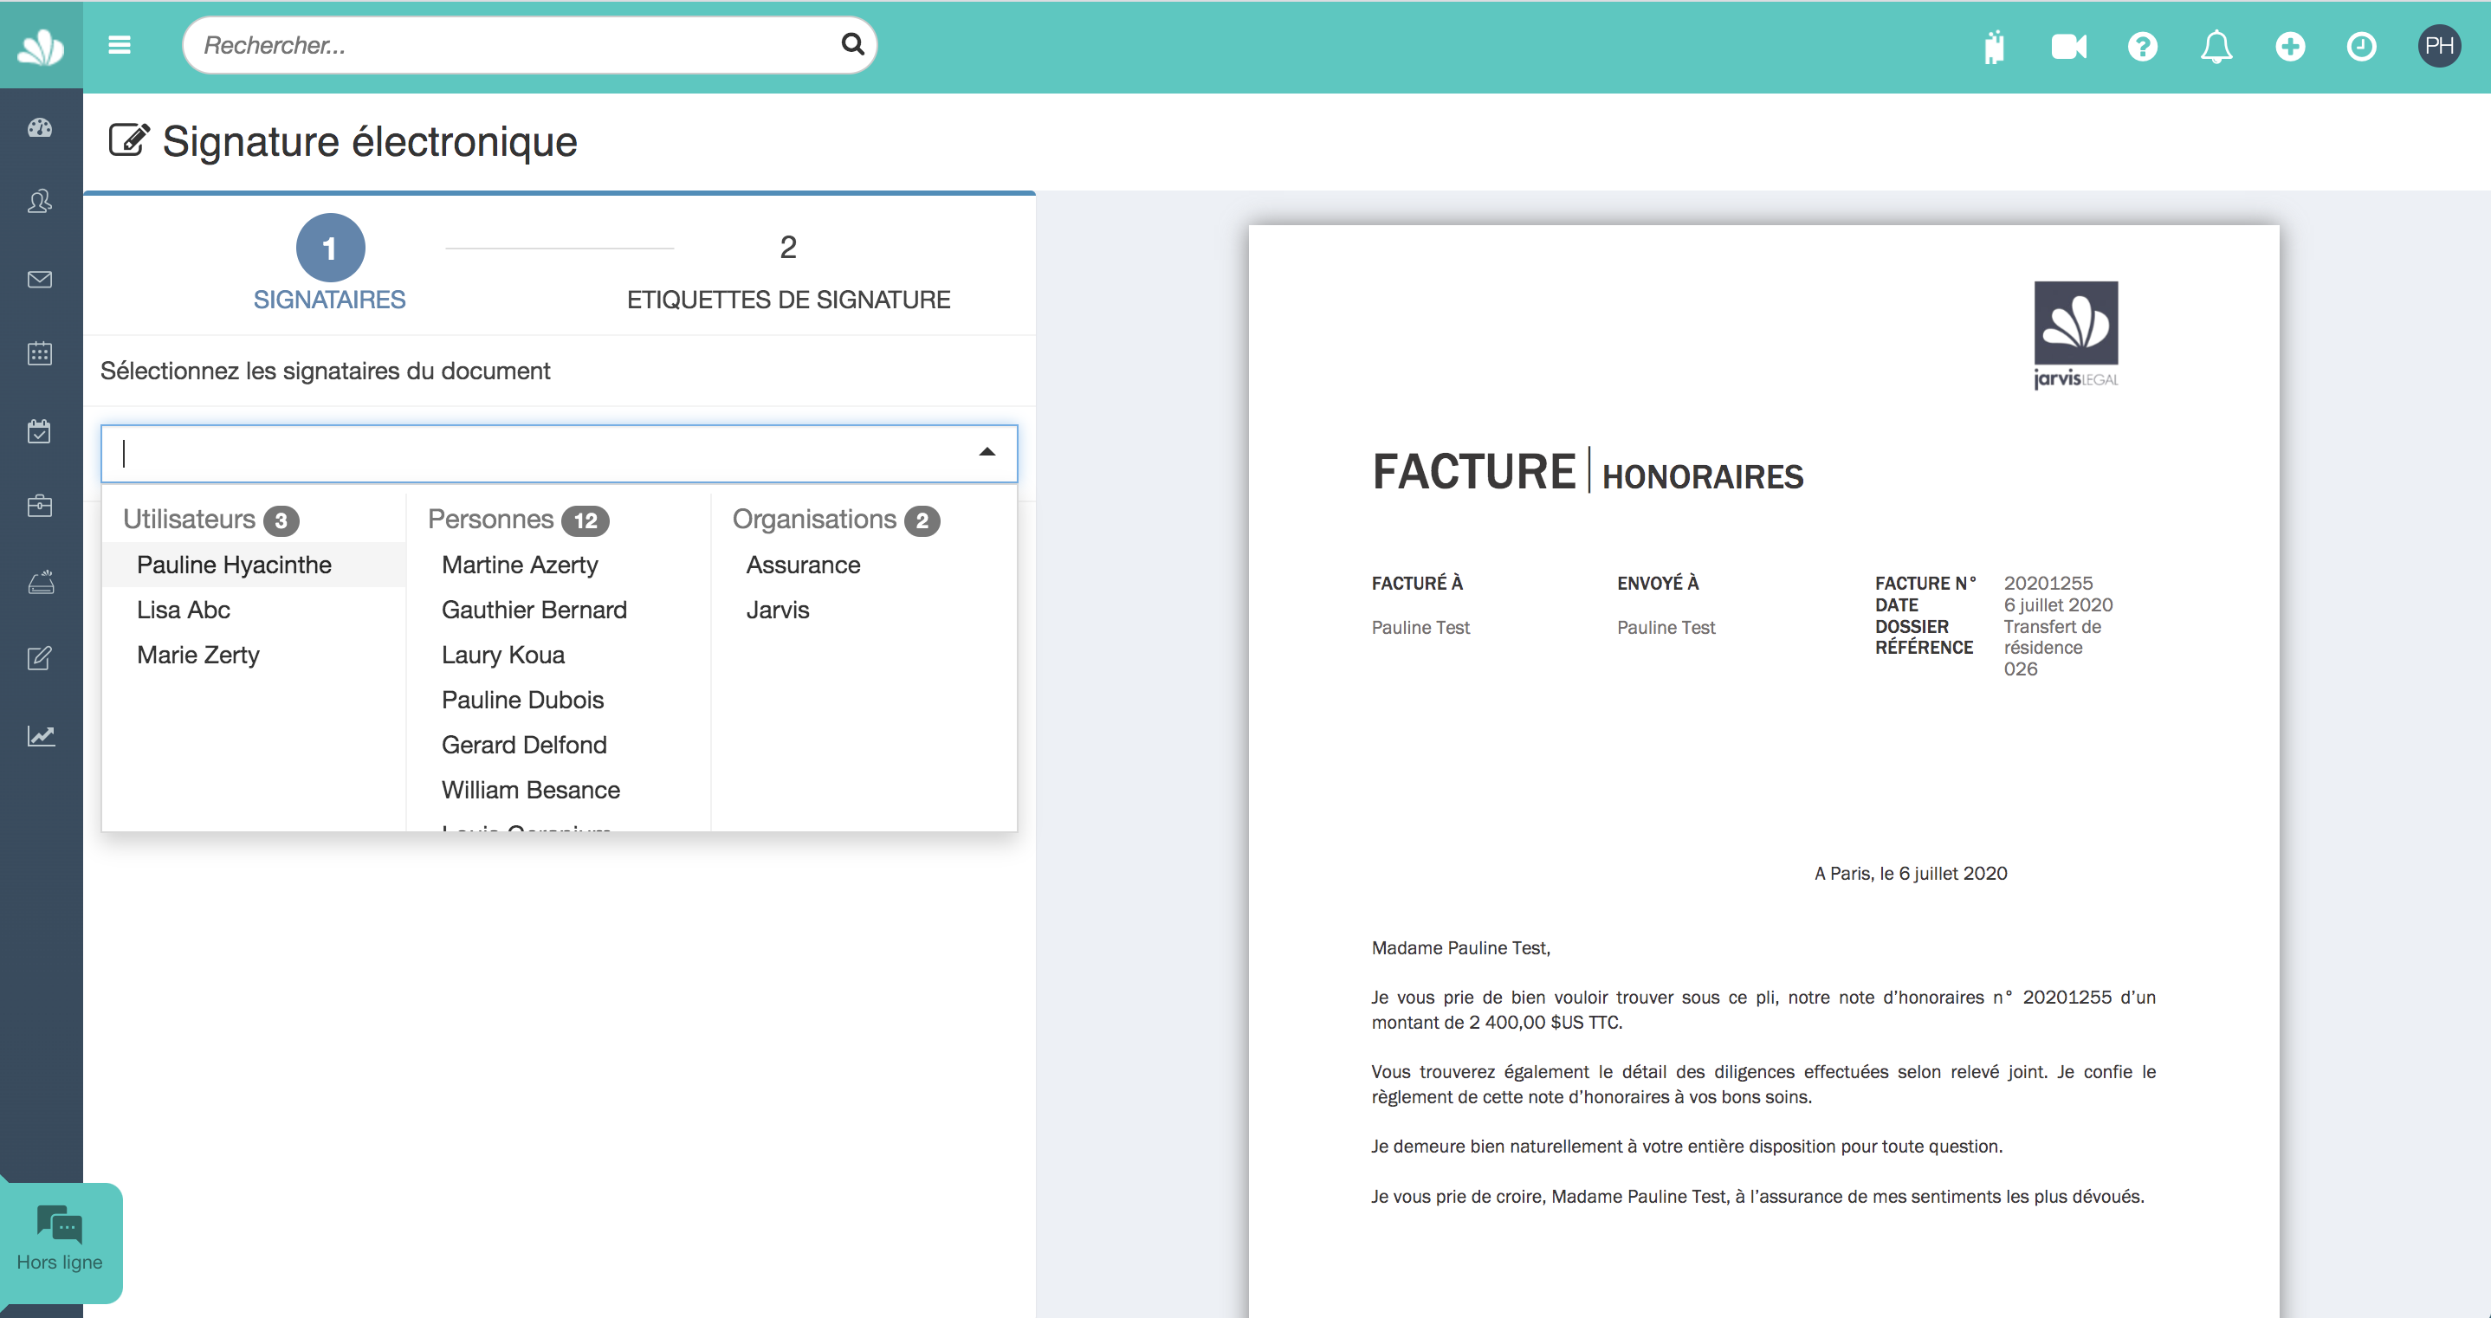Go to step 1 Signataires
This screenshot has height=1318, width=2491.
point(330,263)
